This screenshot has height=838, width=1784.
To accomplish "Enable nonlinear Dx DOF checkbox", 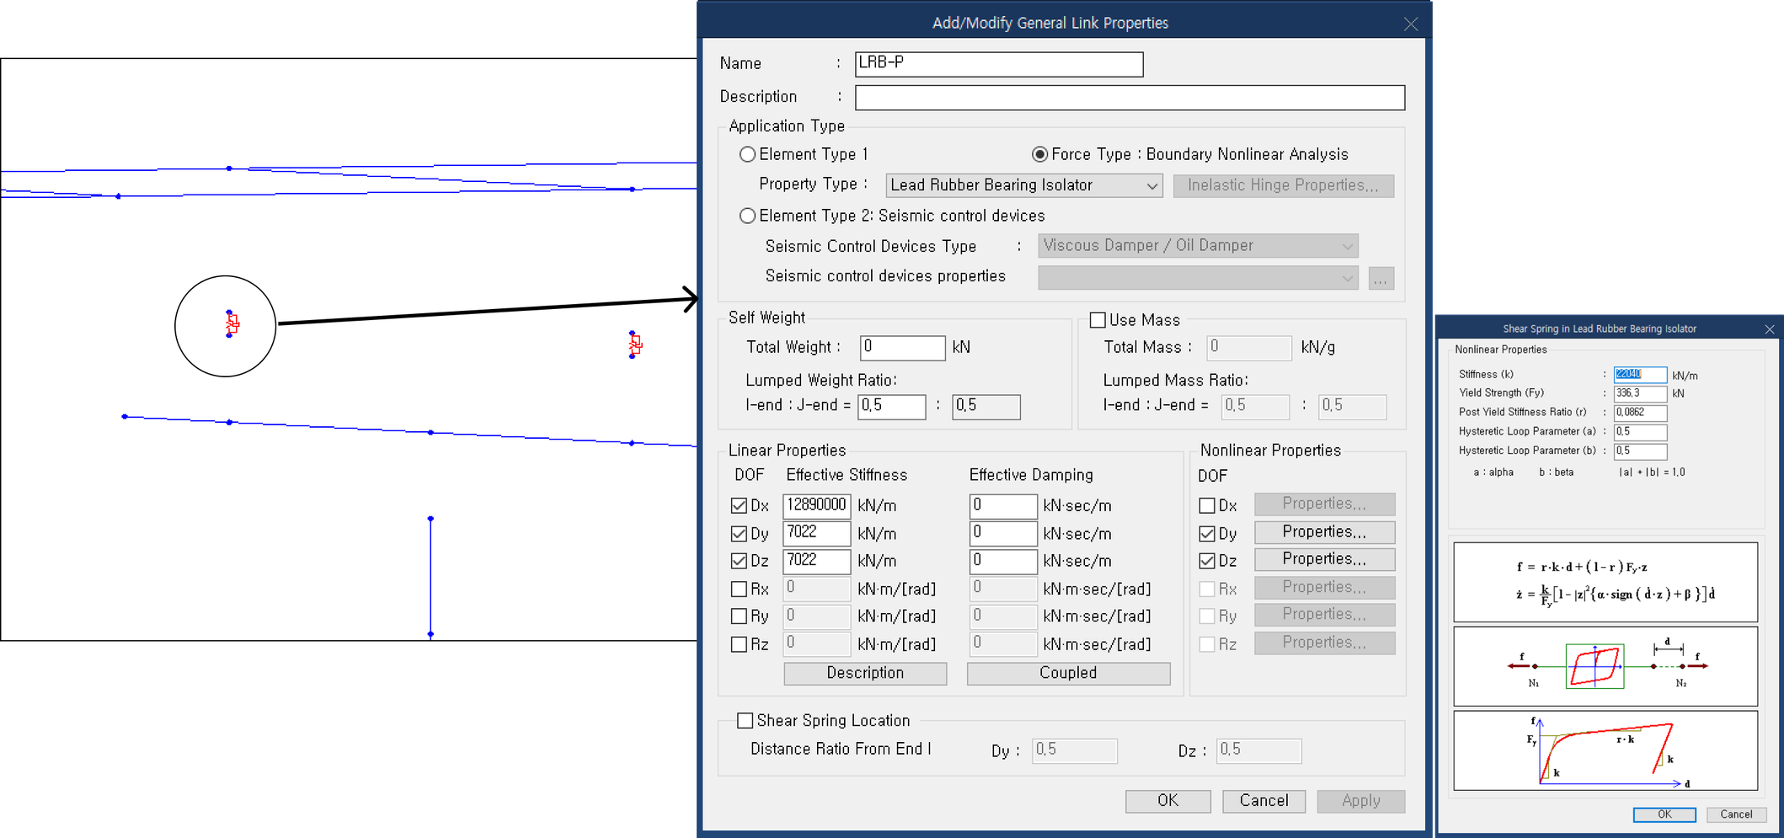I will click(x=1207, y=505).
